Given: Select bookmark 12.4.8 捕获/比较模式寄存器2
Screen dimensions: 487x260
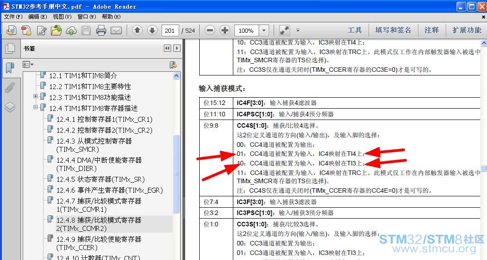Looking at the screenshot, I should coord(99,224).
